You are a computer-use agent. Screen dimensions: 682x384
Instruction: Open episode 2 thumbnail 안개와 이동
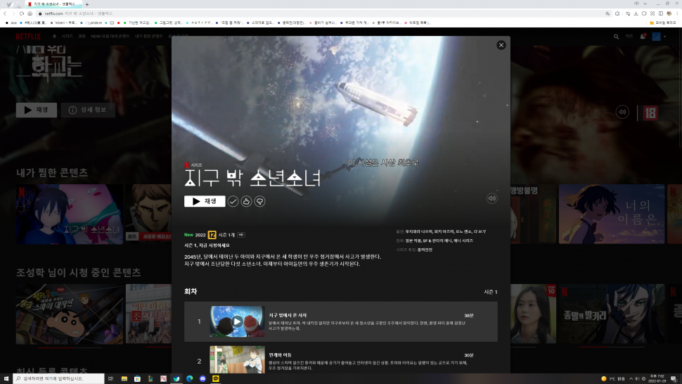coord(237,360)
